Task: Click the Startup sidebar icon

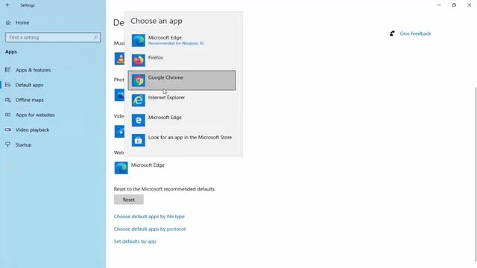Action: (8, 144)
